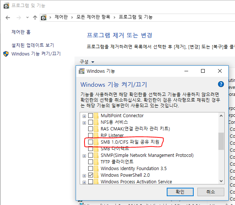Minimize the Windows 기능 dialog
Screen dimensions: 235x205
pyautogui.click(x=186, y=71)
